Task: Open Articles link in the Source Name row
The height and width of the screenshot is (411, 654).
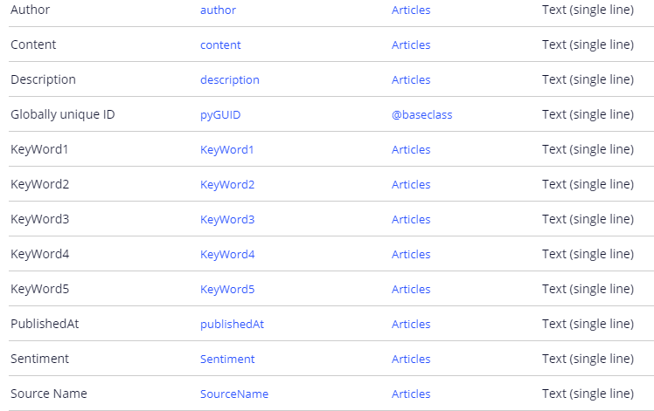Action: pyautogui.click(x=411, y=394)
